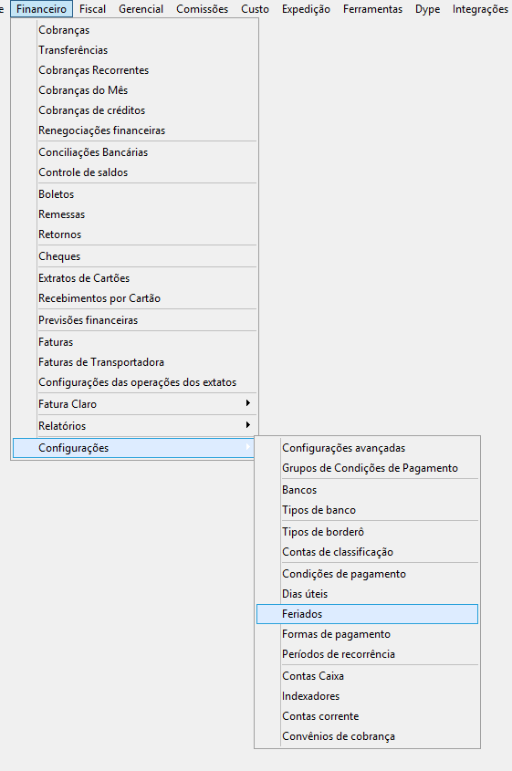This screenshot has width=512, height=771.
Task: Open the Feriados settings entry
Action: tap(367, 614)
